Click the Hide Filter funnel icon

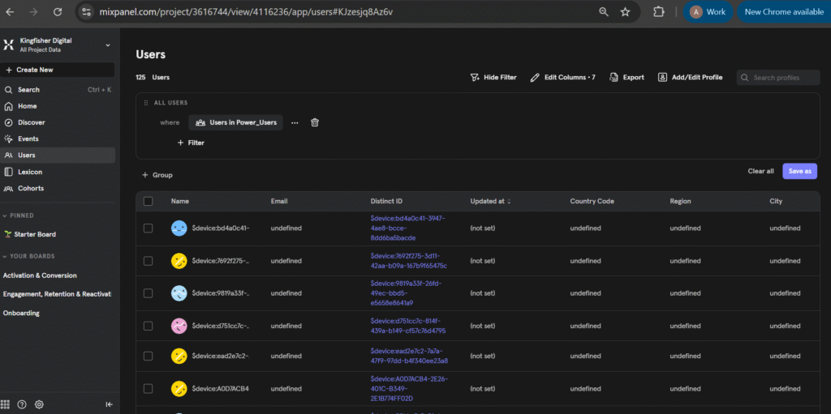coord(475,77)
